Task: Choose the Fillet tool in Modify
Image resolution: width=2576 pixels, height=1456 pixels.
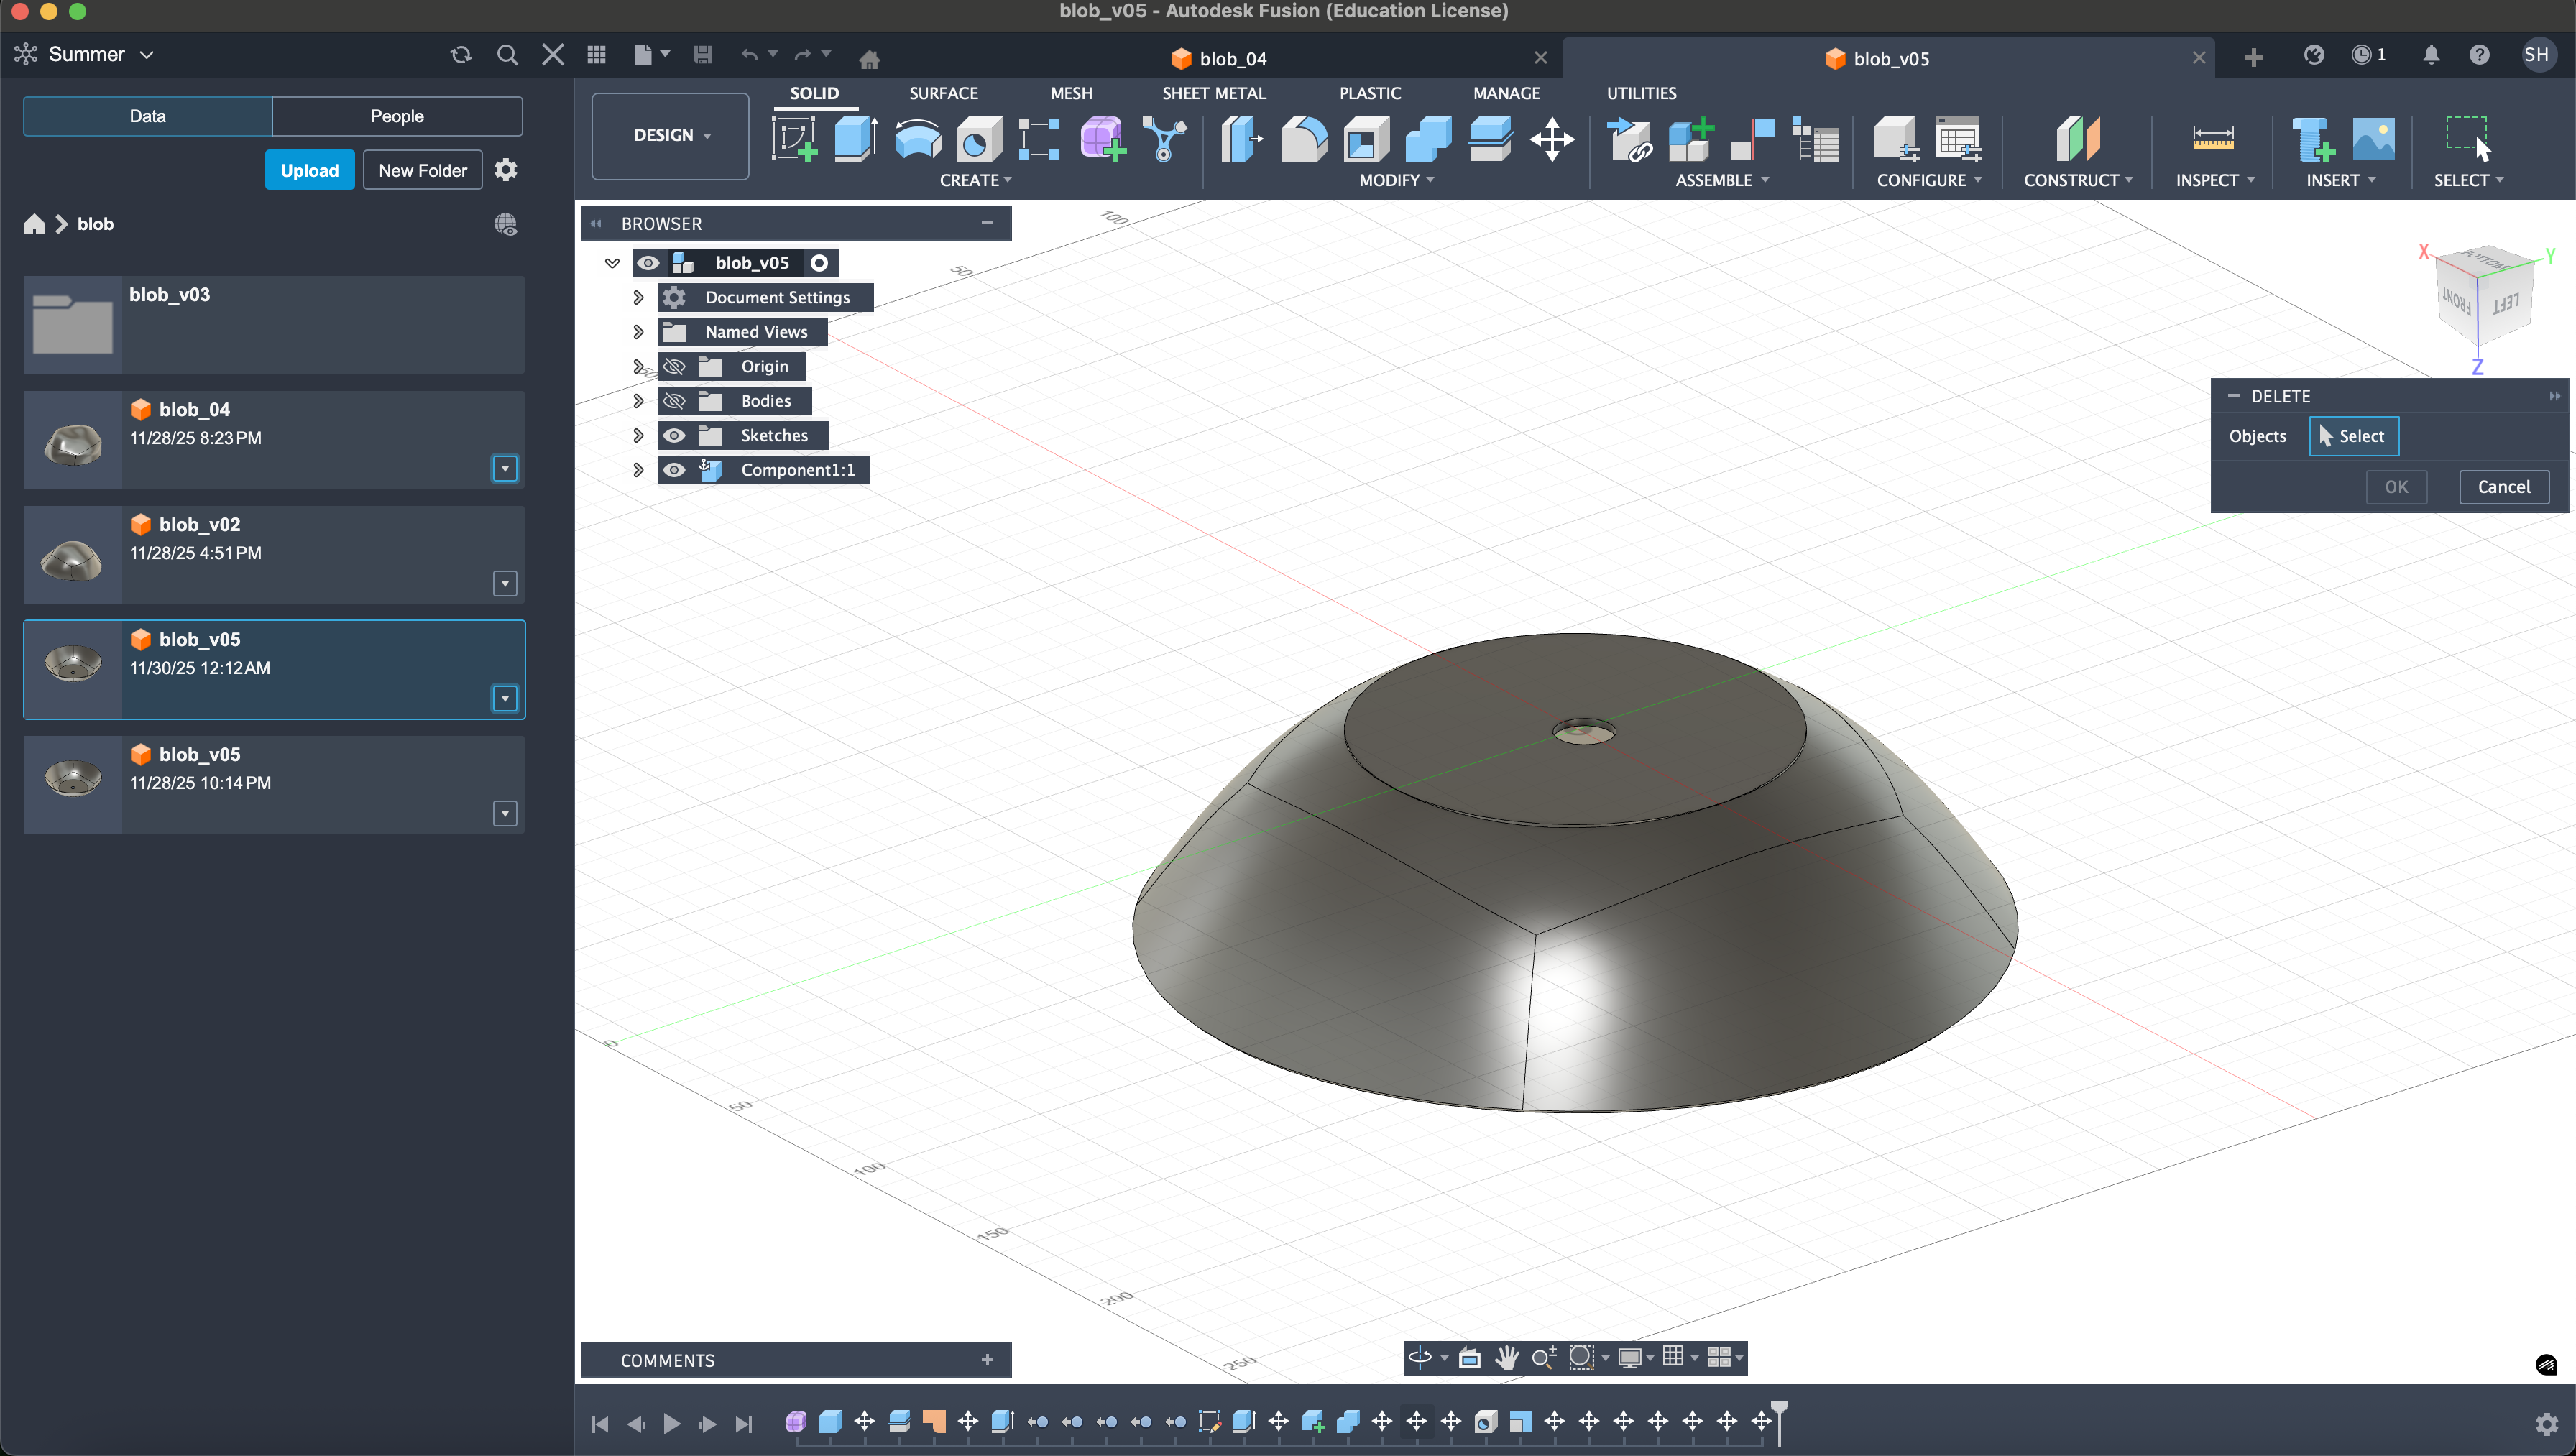Action: (1304, 139)
